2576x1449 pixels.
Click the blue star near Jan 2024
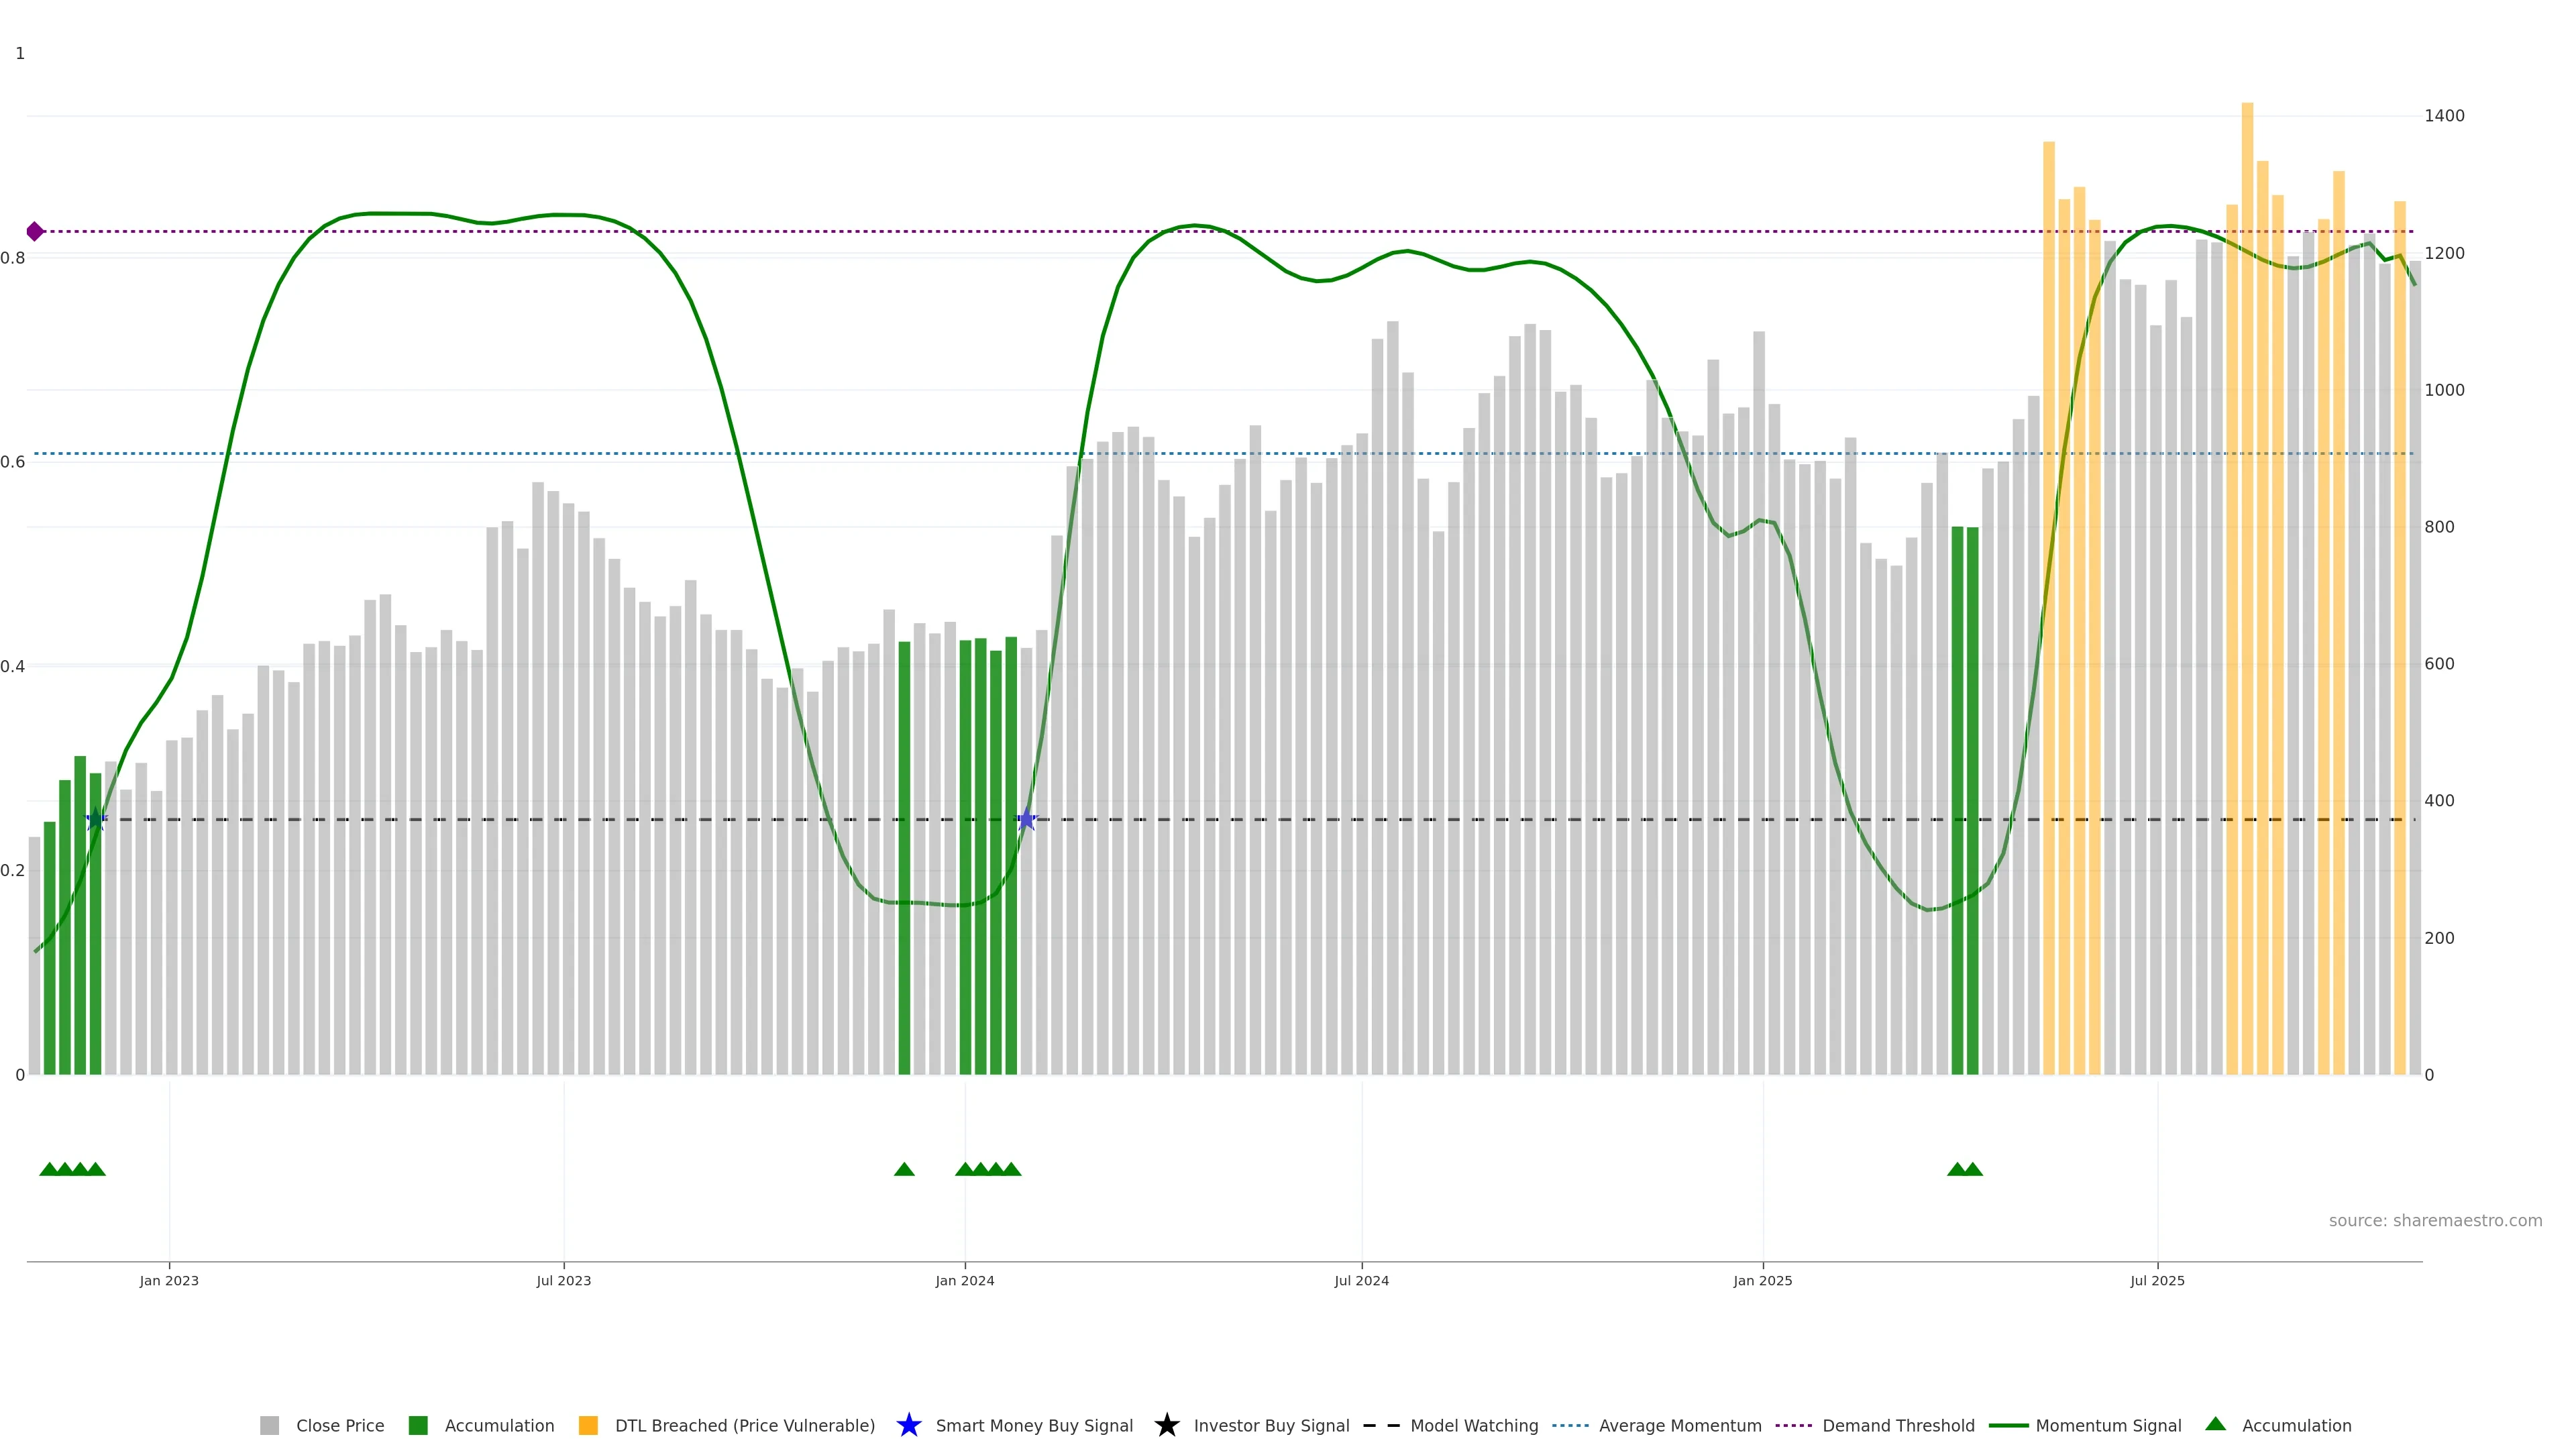click(x=1026, y=820)
